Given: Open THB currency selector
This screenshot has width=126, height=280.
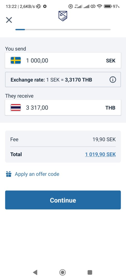Looking at the screenshot, I should coord(110,108).
